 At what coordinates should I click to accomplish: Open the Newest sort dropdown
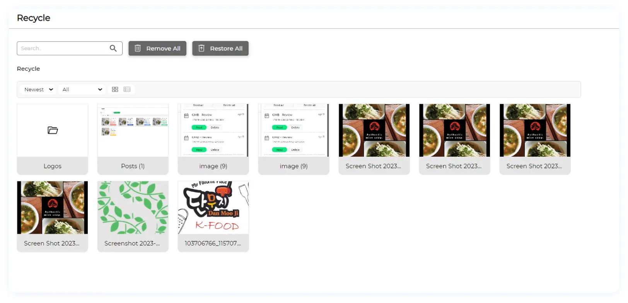pyautogui.click(x=39, y=89)
